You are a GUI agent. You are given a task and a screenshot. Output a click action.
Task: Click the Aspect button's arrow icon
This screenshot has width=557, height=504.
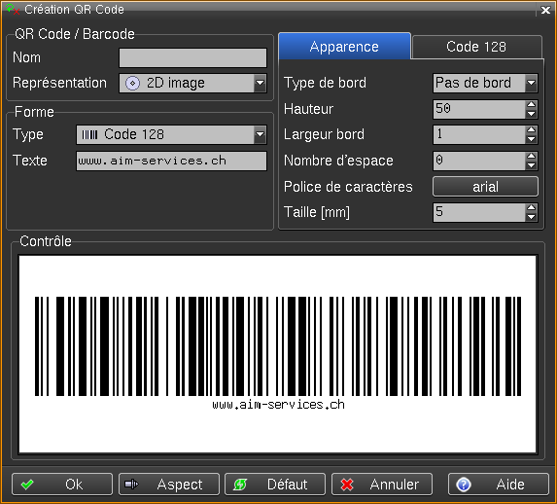(x=132, y=485)
